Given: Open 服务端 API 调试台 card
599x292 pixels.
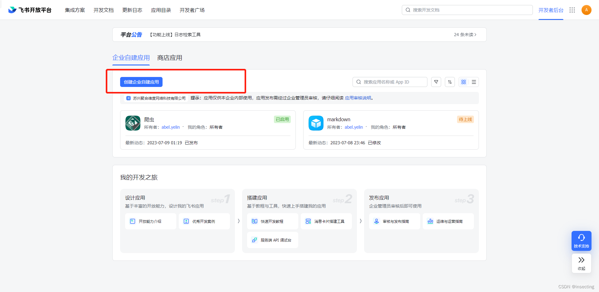Looking at the screenshot, I should click(x=272, y=240).
